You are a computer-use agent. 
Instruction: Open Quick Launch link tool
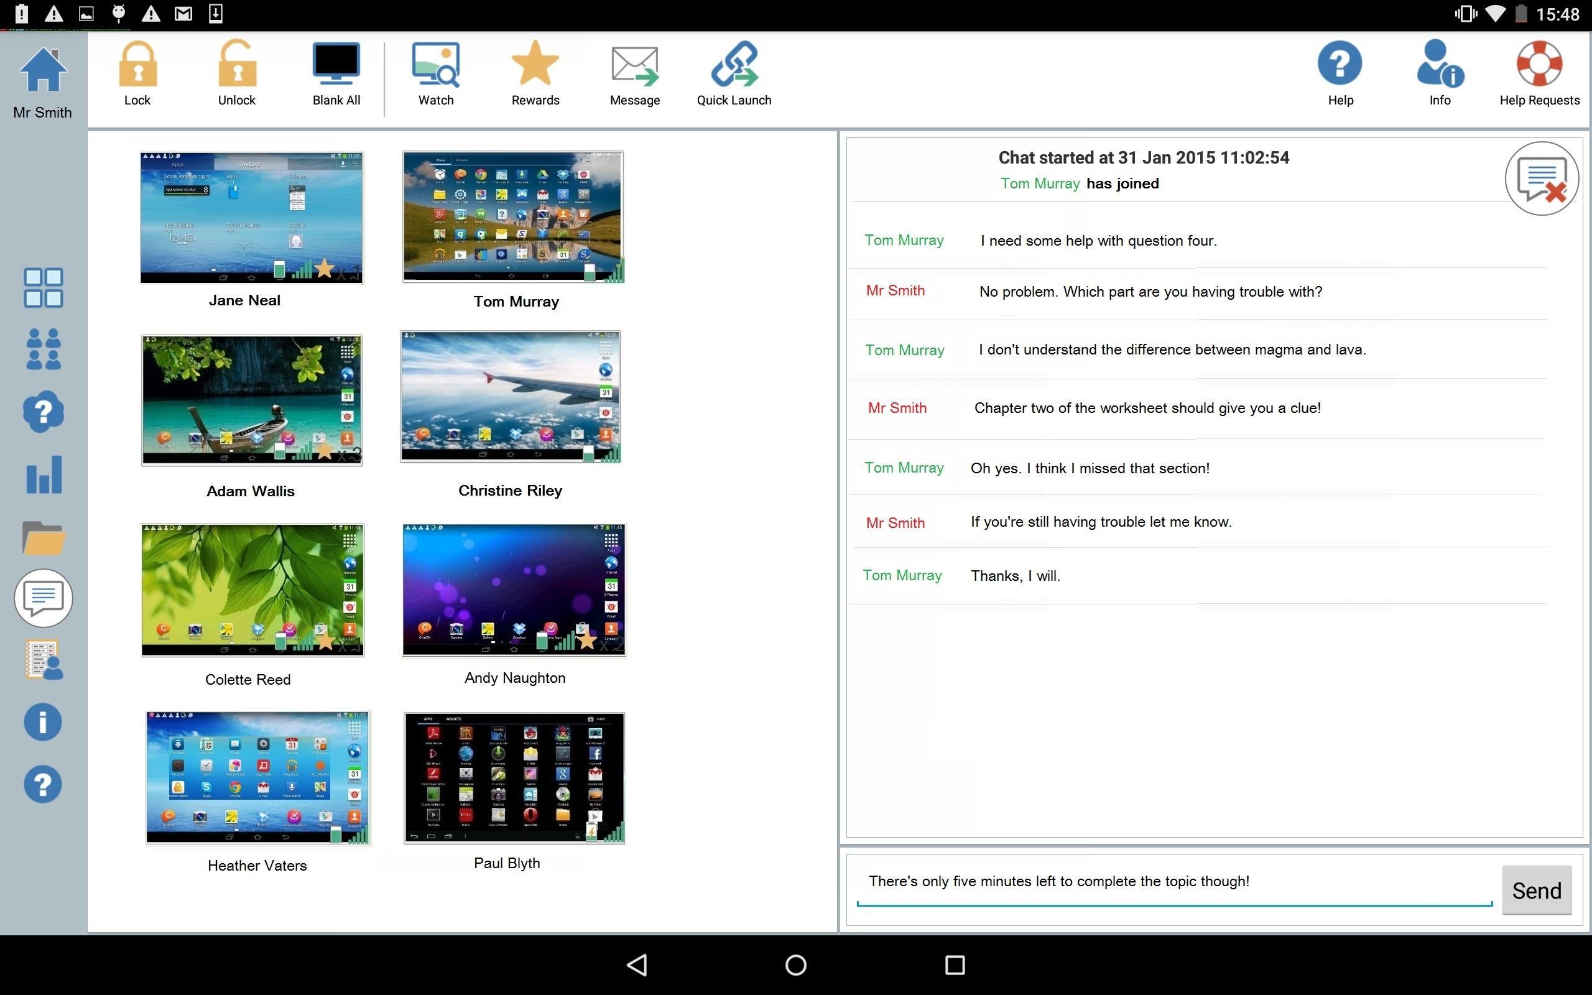[734, 64]
